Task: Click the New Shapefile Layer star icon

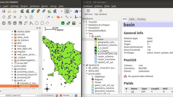Action: [x=49, y=11]
